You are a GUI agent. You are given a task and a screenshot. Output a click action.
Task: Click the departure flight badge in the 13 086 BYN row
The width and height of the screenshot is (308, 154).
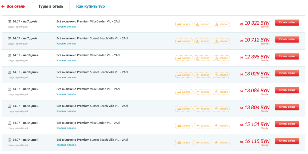[x=202, y=92]
